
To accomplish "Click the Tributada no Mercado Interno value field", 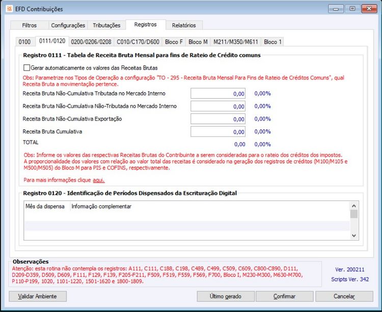I will (218, 94).
